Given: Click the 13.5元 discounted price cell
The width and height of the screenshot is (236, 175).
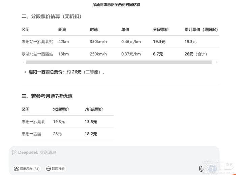Looking at the screenshot, I should click(91, 121).
